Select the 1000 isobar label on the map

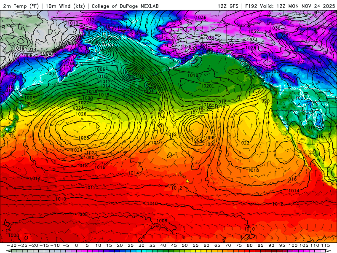tap(86, 33)
